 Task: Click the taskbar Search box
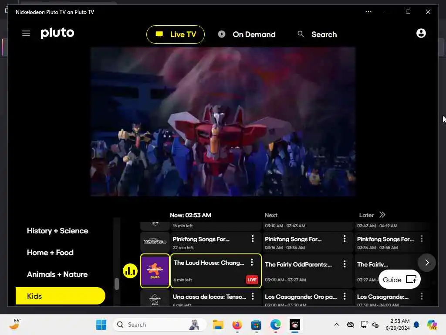click(159, 325)
